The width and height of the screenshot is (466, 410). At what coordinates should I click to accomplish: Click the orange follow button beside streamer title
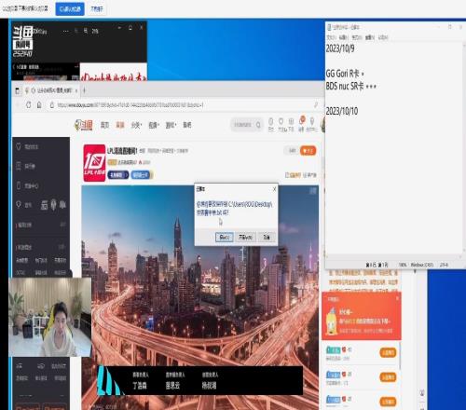tap(308, 151)
